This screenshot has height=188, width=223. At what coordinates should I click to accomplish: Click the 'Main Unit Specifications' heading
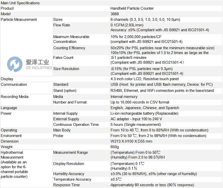[20, 3]
